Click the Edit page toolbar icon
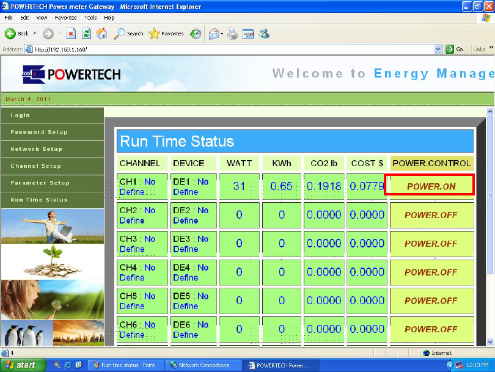495x372 pixels. 248,34
